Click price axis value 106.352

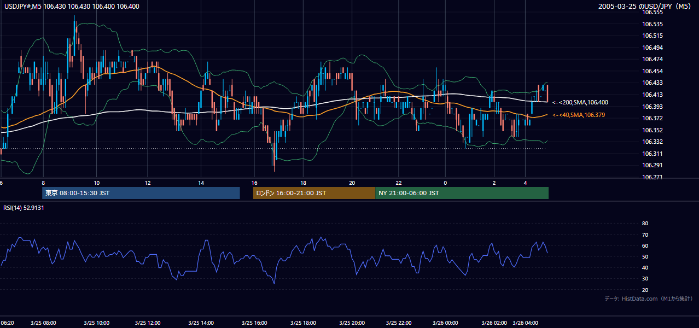point(653,130)
